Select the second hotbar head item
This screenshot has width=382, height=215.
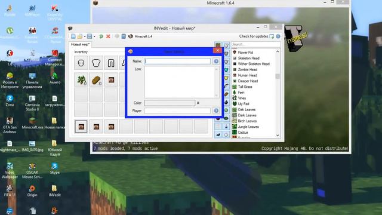96,127
